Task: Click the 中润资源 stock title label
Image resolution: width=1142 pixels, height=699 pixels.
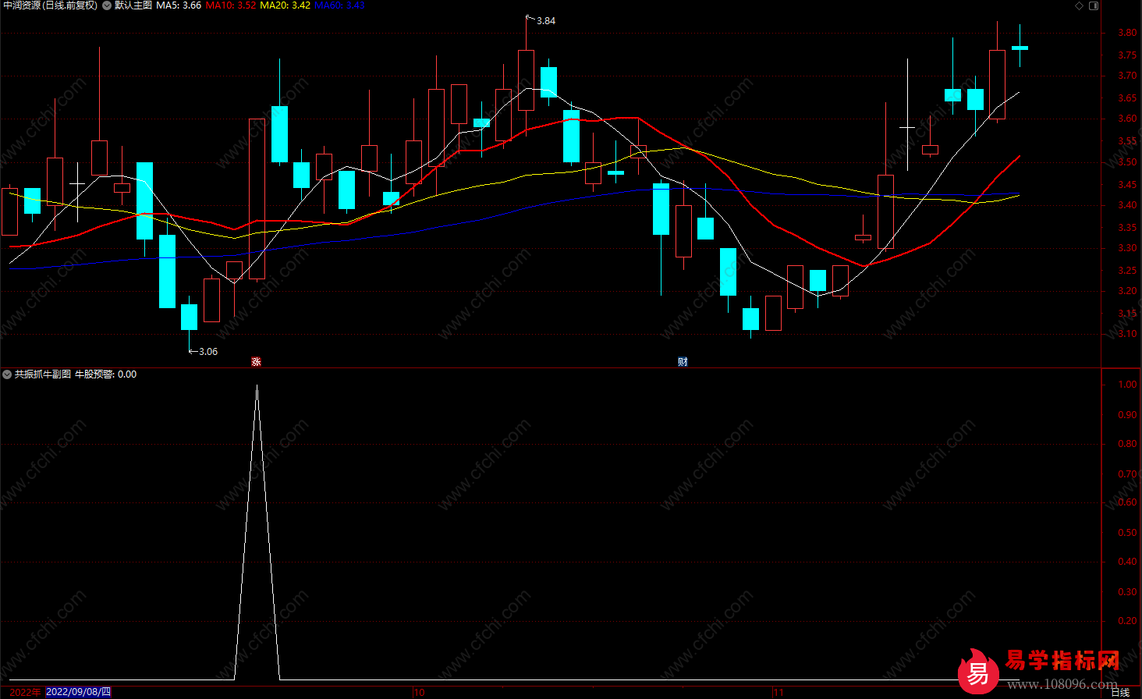Action: click(x=50, y=5)
